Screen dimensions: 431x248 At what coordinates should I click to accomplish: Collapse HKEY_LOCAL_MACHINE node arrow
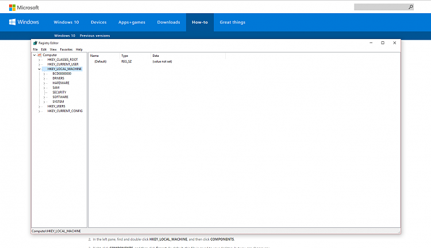click(x=39, y=69)
